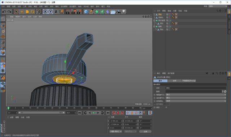This screenshot has width=231, height=137.
Task: Toggle the Y axis lock
Action: [51, 12]
